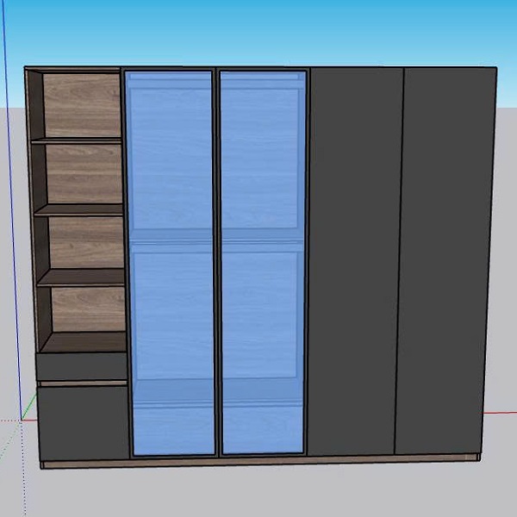Click the dark door beside the glass doors
517x517 pixels.
click(x=355, y=258)
